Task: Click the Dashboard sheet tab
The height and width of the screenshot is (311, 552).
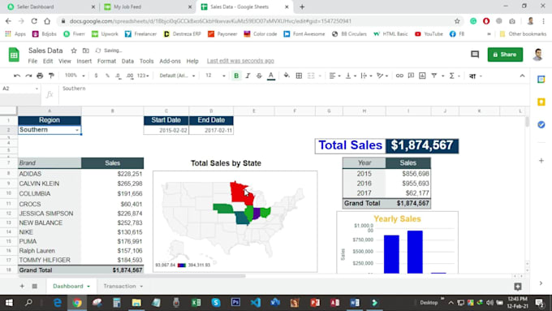Action: (x=71, y=286)
